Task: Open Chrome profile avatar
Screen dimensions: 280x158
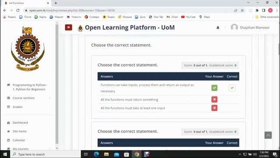Action: (x=270, y=11)
